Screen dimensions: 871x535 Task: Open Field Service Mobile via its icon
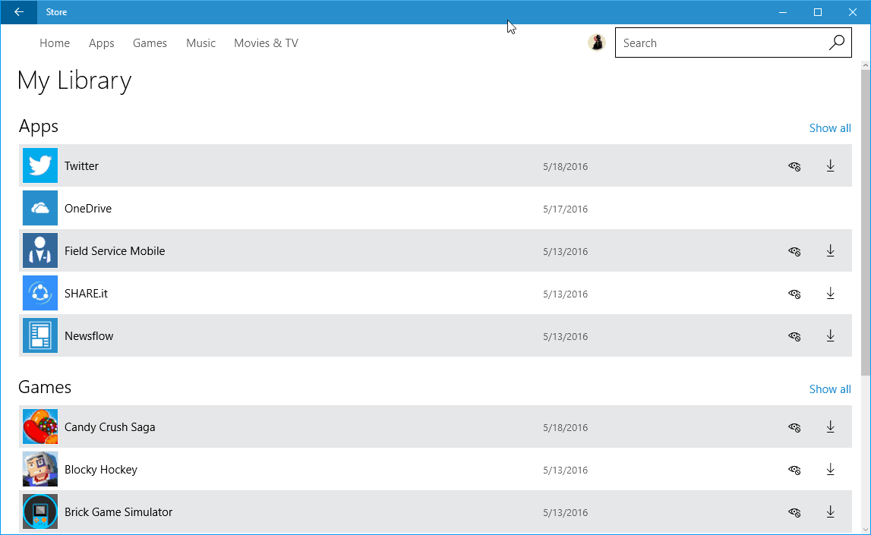(39, 250)
